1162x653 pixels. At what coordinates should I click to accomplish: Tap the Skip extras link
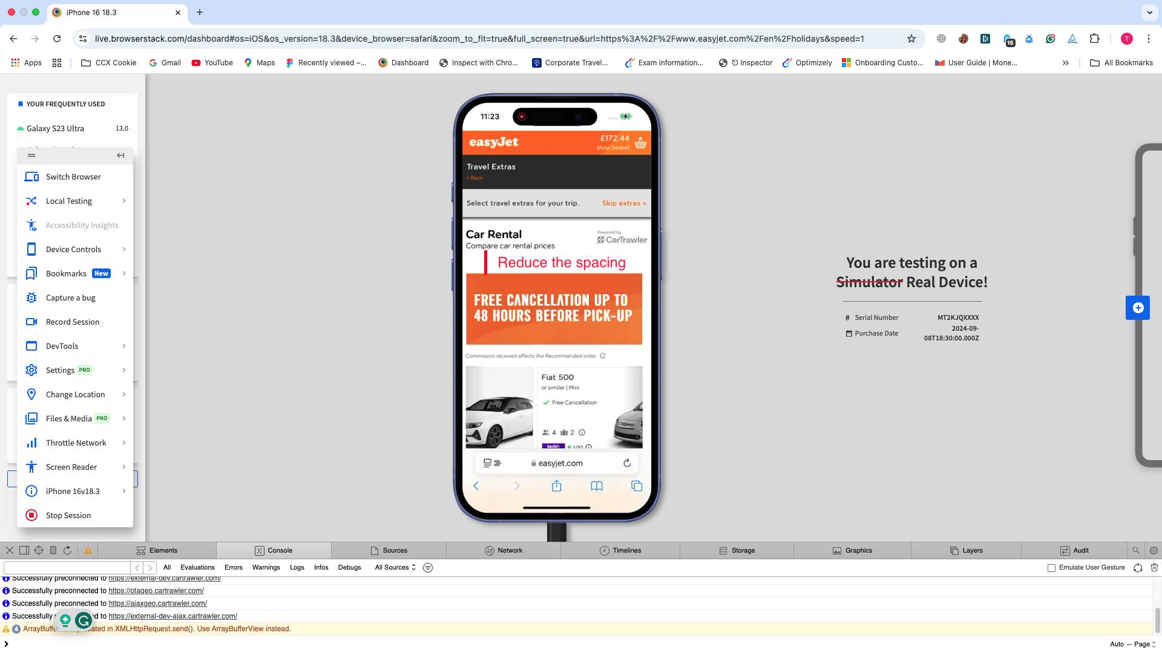(623, 203)
